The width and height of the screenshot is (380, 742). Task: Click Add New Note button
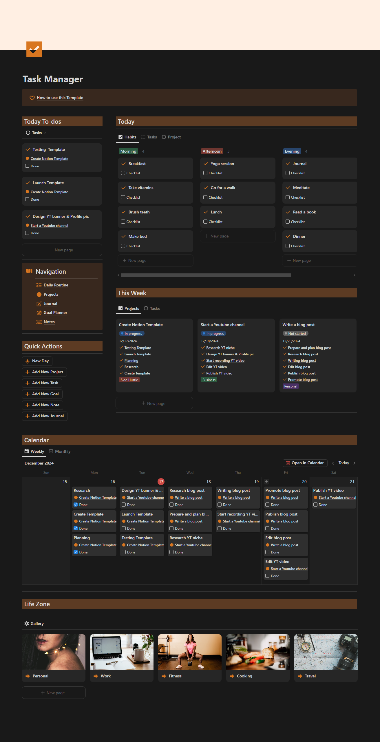(x=43, y=405)
